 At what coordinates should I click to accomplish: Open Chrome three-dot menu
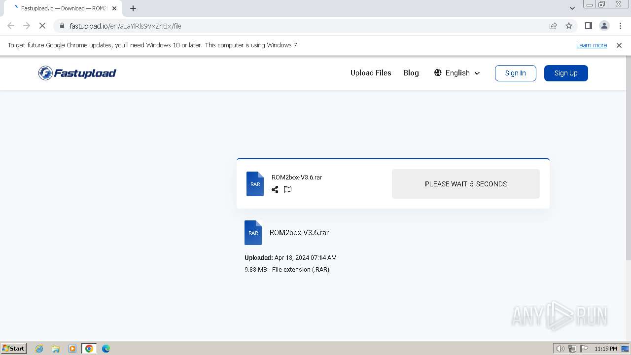tap(621, 26)
